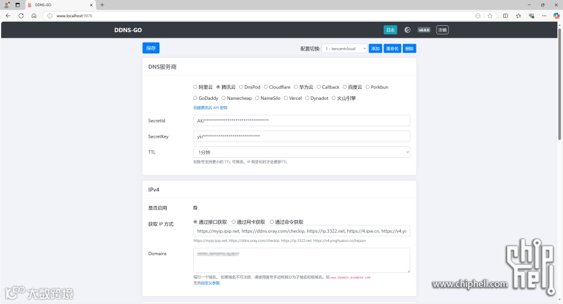Select the GoDaddy provider radio
The image size is (563, 304).
coord(196,98)
